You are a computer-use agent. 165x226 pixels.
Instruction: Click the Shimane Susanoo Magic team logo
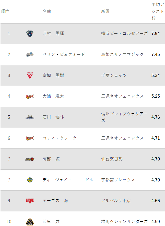coord(30,55)
